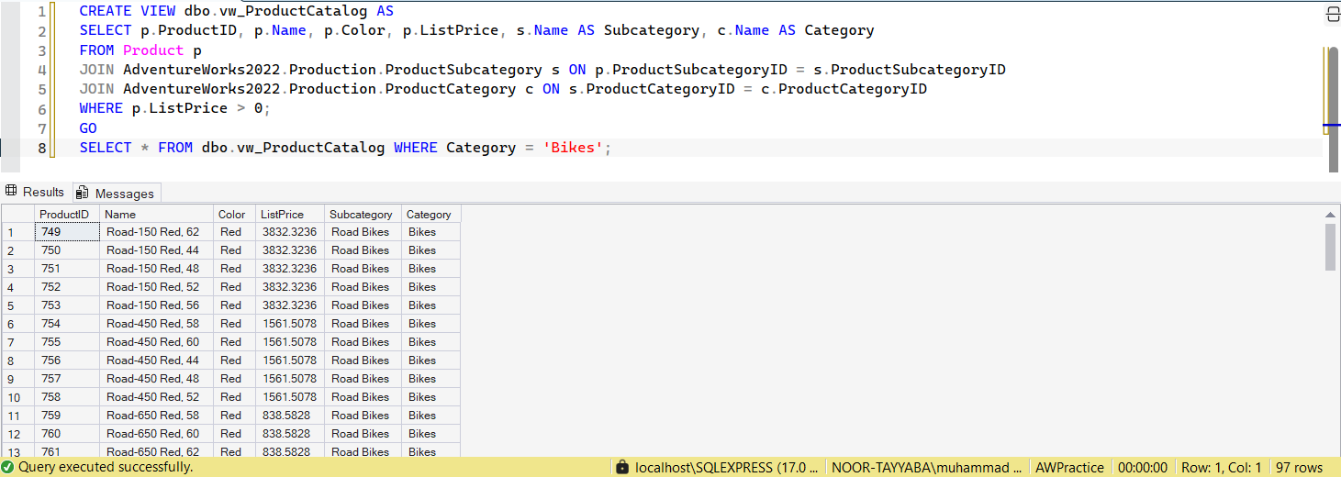Click ProductID cell 749

pos(67,232)
